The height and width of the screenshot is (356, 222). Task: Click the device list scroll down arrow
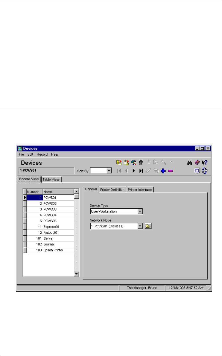coord(77,274)
